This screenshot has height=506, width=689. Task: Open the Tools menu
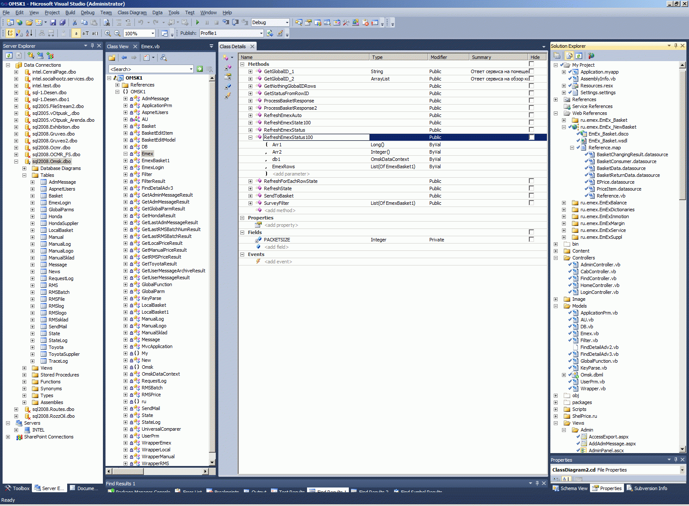pyautogui.click(x=174, y=12)
